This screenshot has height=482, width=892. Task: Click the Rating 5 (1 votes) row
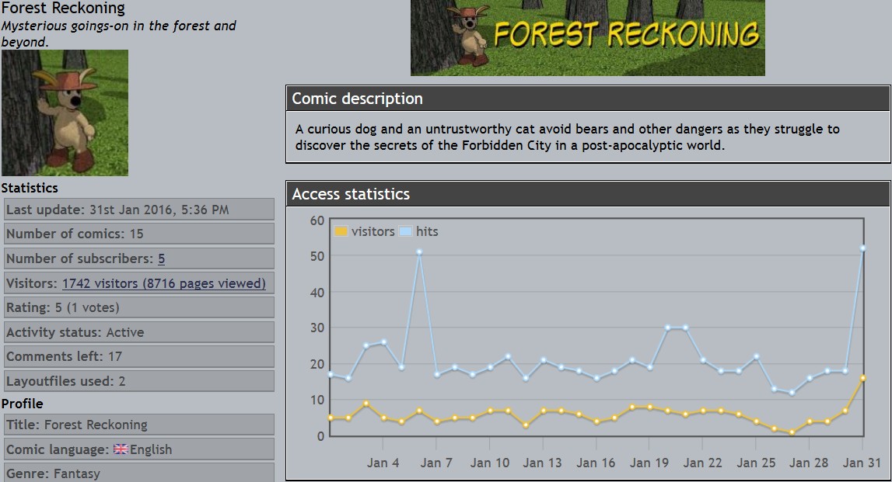click(x=139, y=307)
